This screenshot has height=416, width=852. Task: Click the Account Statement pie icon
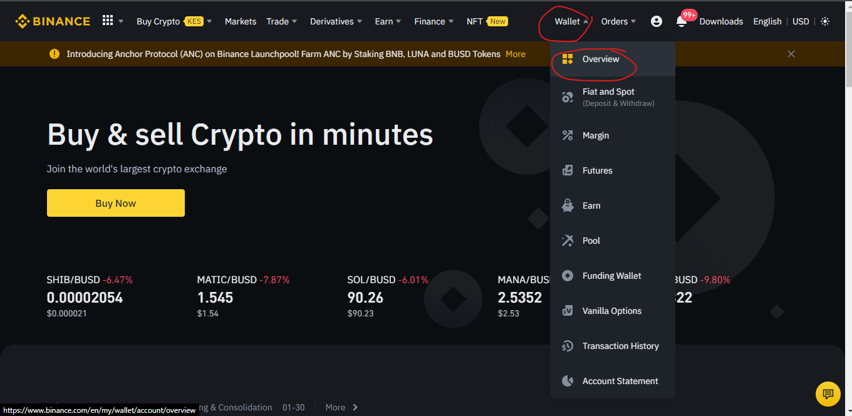point(568,381)
